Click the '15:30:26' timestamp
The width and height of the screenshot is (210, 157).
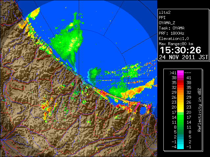pyautogui.click(x=180, y=50)
